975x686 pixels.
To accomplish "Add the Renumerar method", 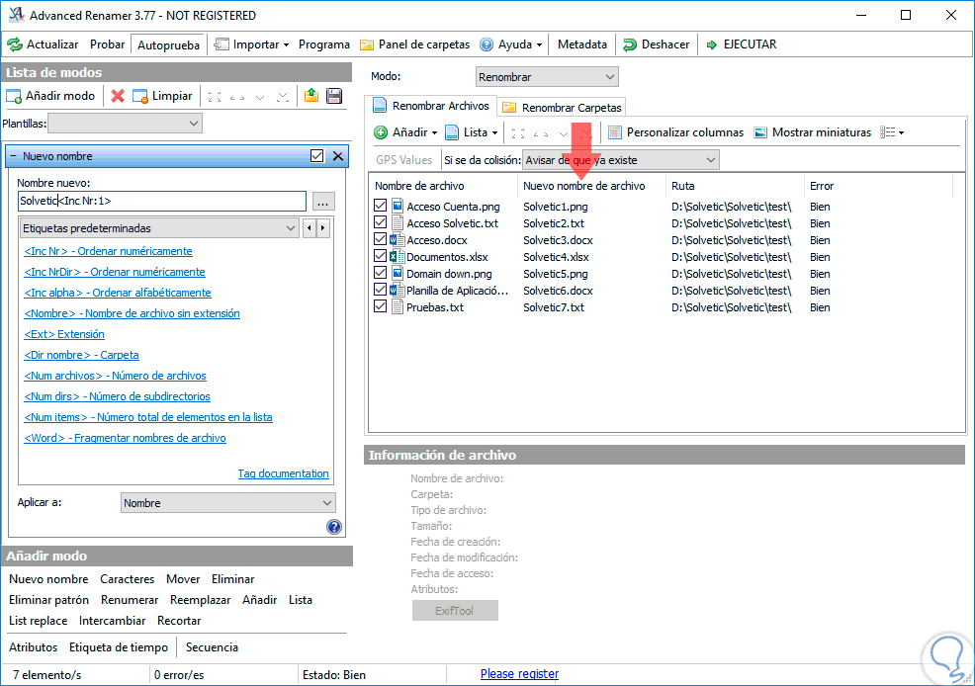I will (130, 600).
